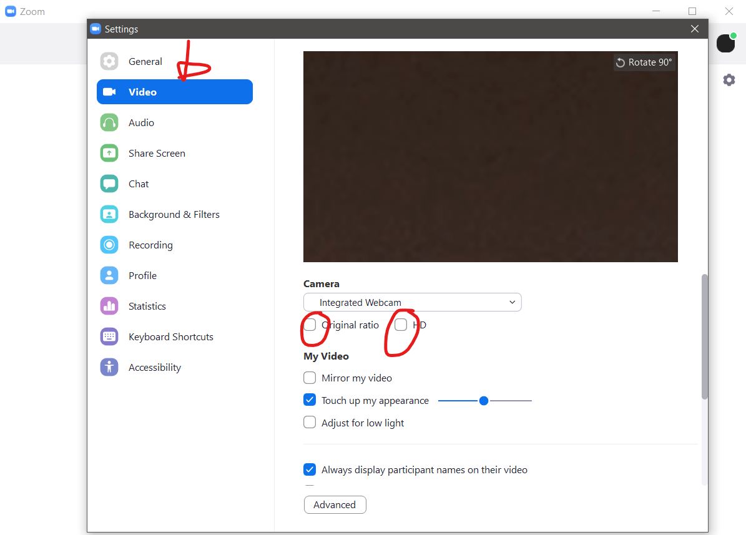Click the Zoom logo in Settings title bar

coord(96,29)
